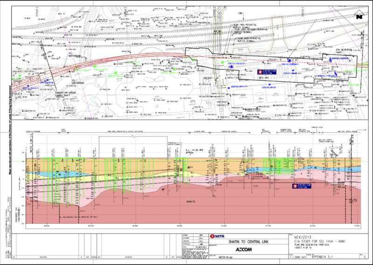Click the north arrow compass symbol
The width and height of the screenshot is (373, 265).
(358, 14)
